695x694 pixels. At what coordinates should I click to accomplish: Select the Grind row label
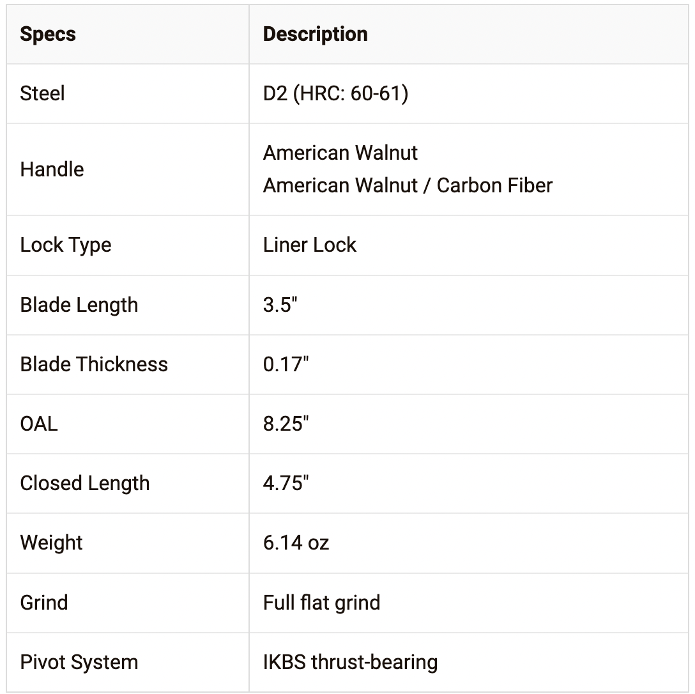coord(44,603)
